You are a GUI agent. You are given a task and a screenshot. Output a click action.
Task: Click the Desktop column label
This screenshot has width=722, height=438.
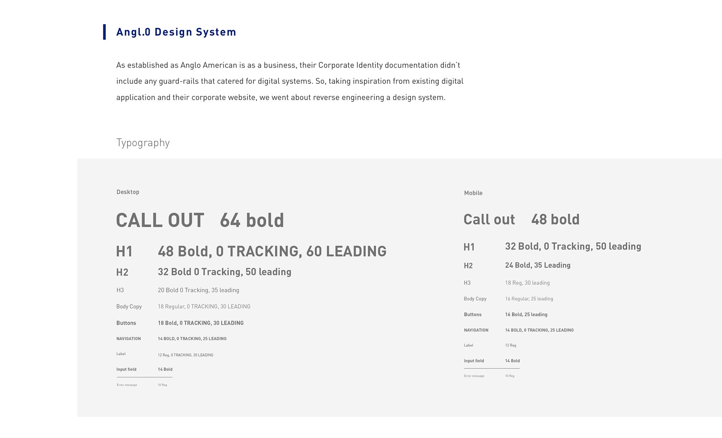pos(128,192)
